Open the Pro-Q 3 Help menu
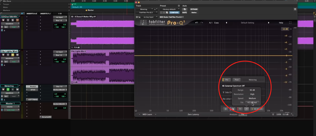This screenshot has height=136, width=316. pyautogui.click(x=281, y=23)
